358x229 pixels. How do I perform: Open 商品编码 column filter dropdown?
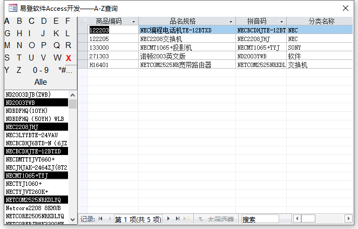point(133,22)
